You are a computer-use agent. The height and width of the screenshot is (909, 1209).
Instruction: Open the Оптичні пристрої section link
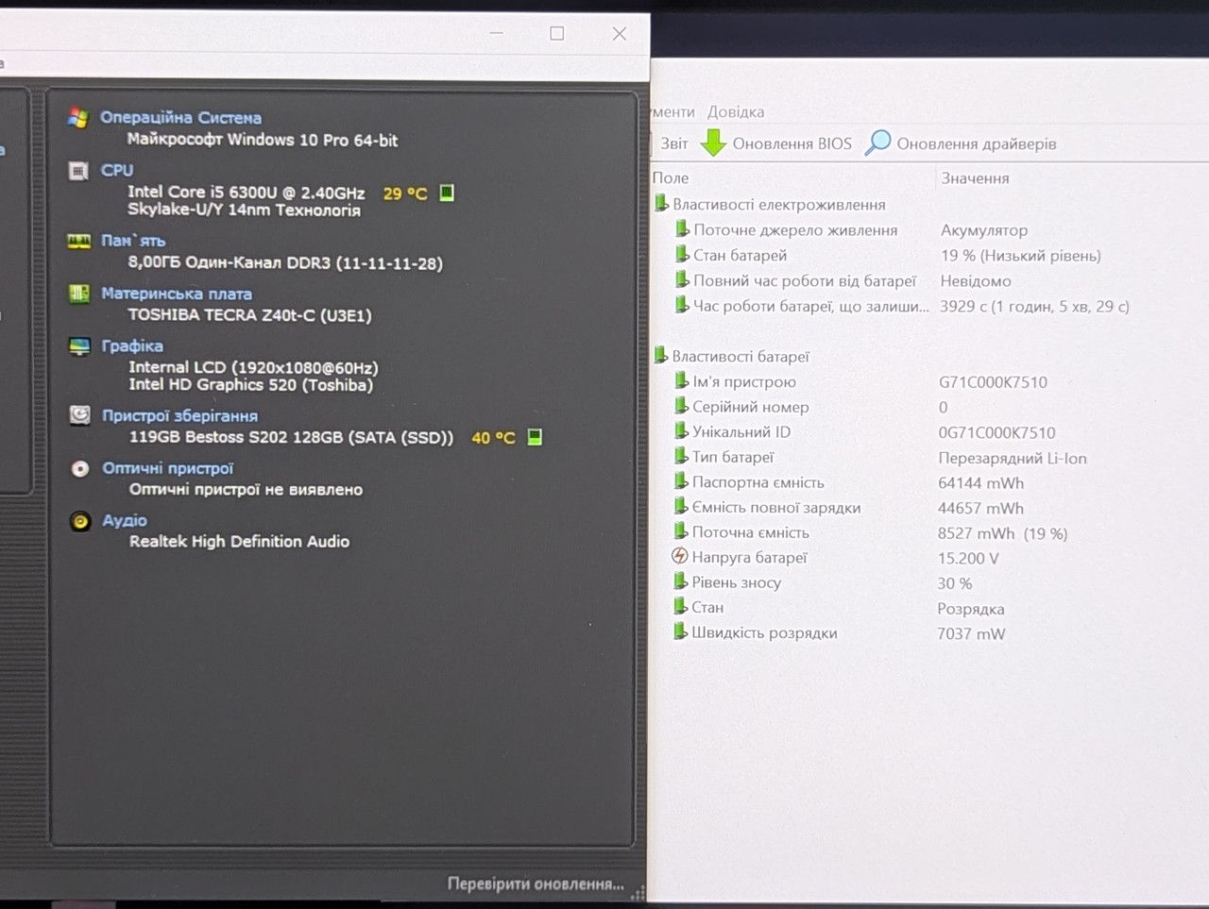[167, 468]
